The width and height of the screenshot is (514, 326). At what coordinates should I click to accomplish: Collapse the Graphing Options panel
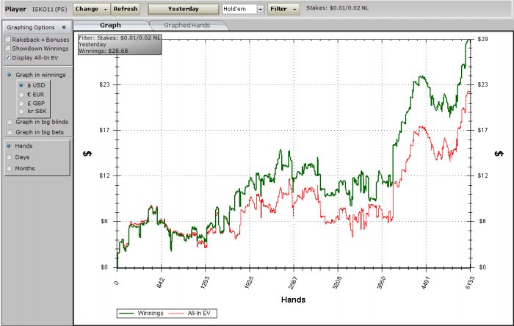[x=64, y=27]
